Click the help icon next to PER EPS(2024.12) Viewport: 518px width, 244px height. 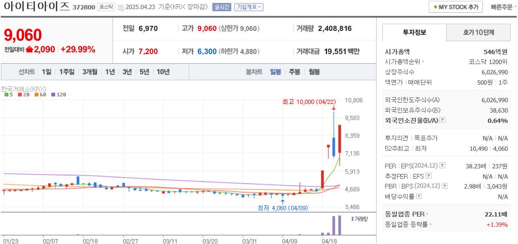443,166
